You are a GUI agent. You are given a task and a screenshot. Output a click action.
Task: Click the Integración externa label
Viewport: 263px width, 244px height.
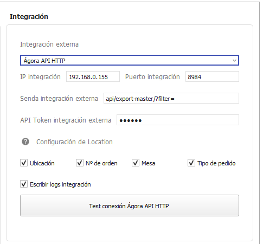[49, 44]
